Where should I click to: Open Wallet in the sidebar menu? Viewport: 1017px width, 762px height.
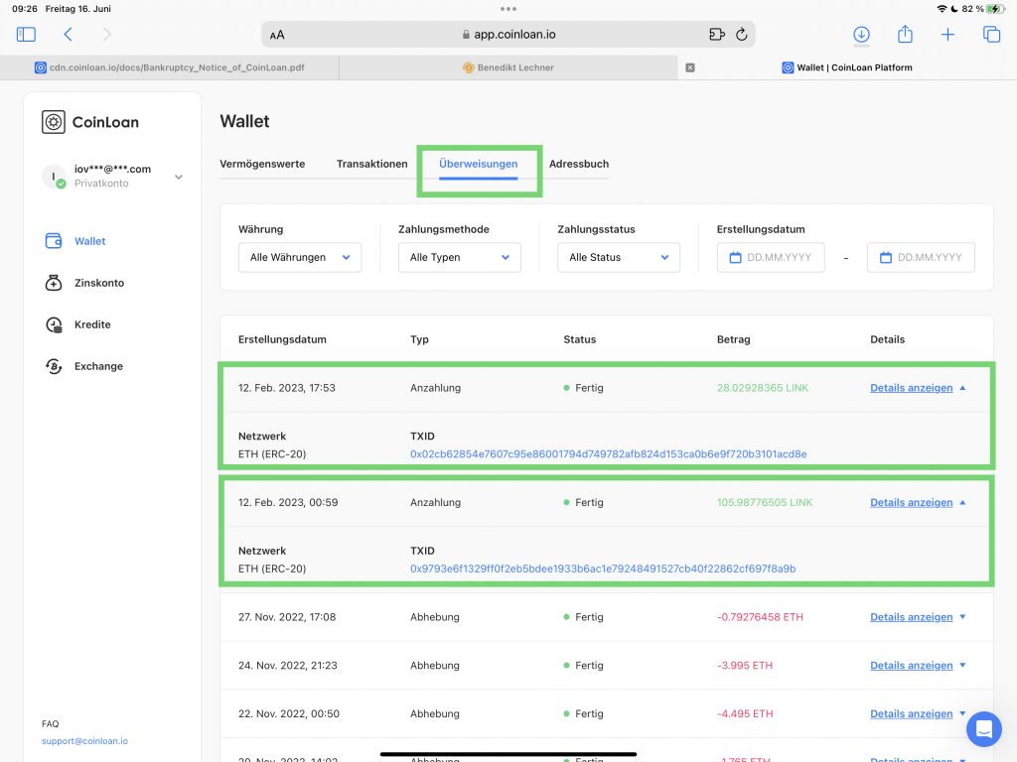click(90, 241)
